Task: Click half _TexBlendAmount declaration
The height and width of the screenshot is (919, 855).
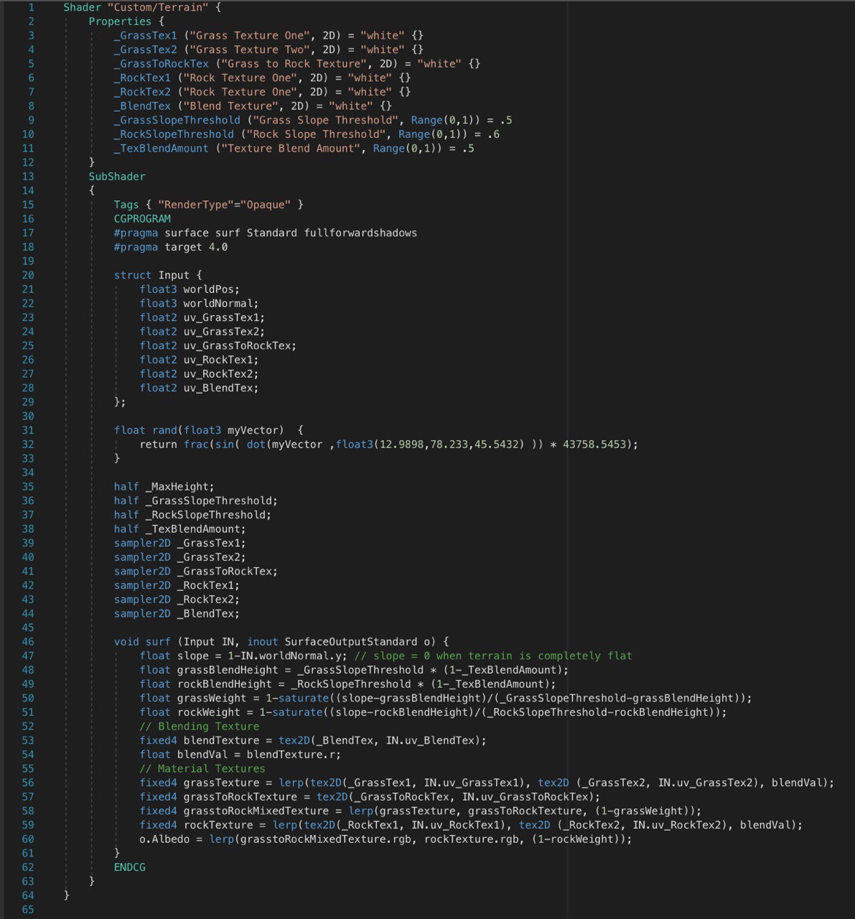Action: (179, 529)
